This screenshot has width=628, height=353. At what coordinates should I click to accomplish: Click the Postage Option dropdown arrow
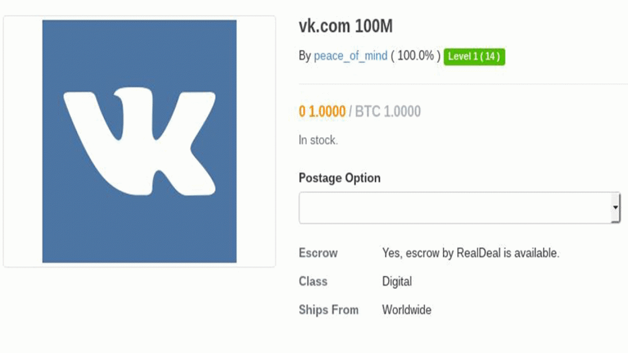615,208
